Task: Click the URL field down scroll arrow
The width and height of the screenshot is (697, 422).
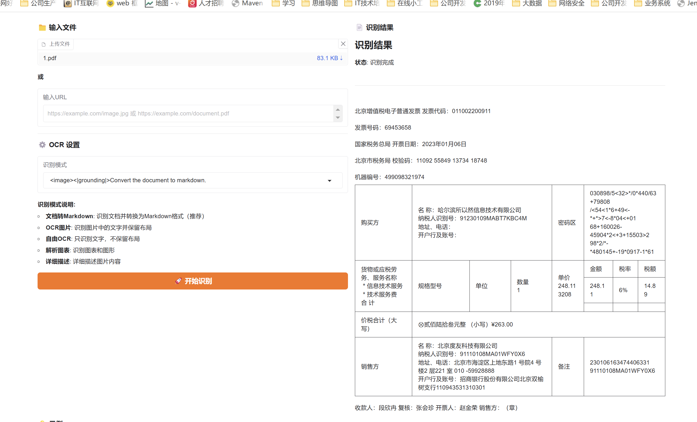Action: point(338,118)
